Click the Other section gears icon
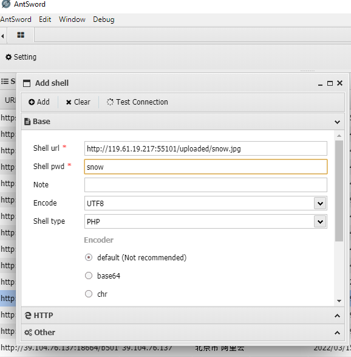 (x=28, y=333)
